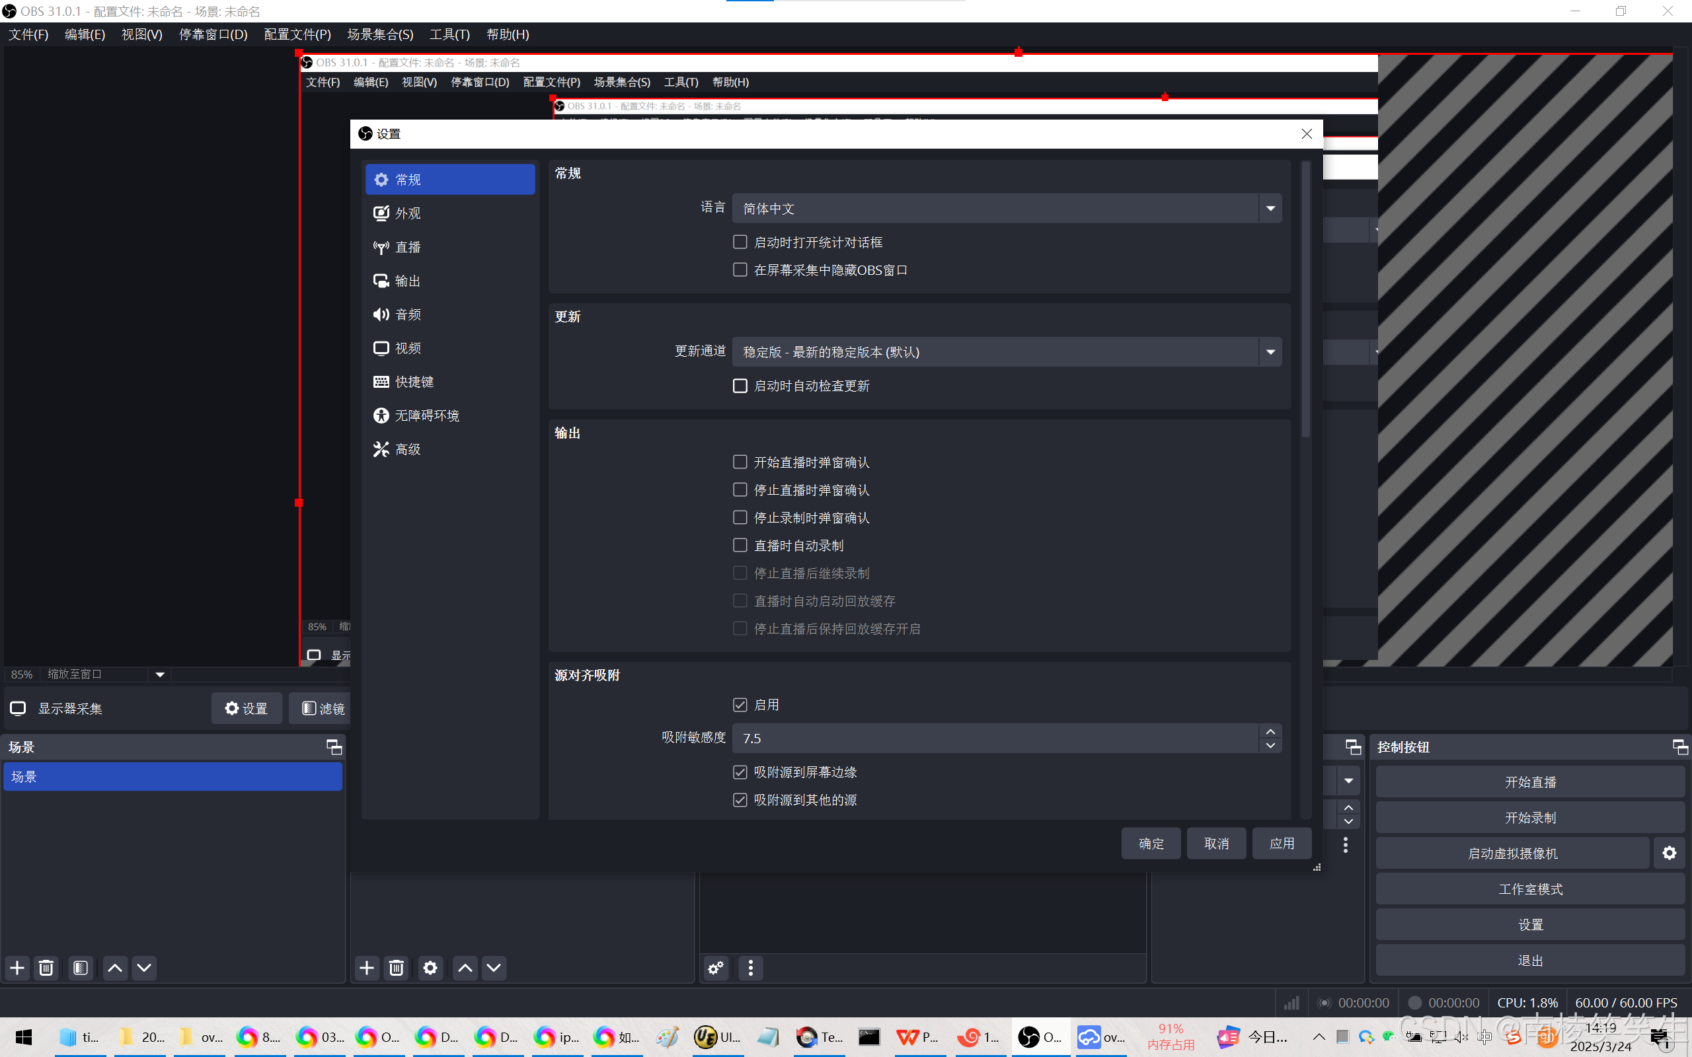Image resolution: width=1692 pixels, height=1057 pixels.
Task: Open the 语言 language dropdown
Action: click(x=1007, y=208)
